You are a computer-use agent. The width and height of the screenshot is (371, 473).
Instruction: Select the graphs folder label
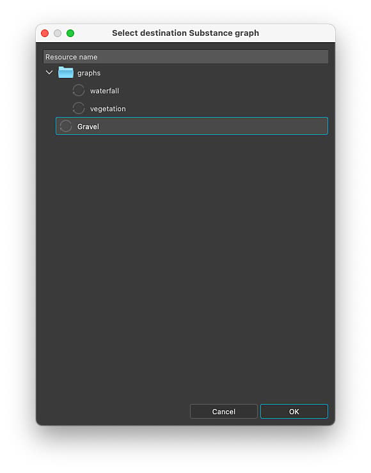coord(89,73)
